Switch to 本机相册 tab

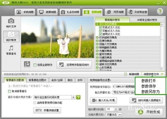pyautogui.click(x=25, y=12)
